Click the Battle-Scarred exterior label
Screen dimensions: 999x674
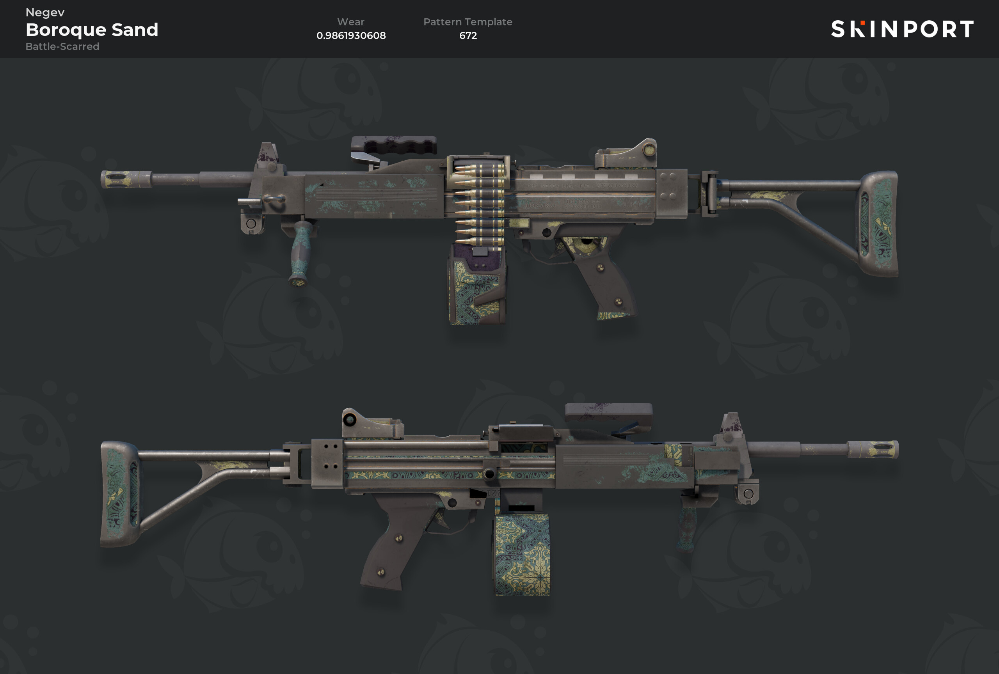(62, 46)
